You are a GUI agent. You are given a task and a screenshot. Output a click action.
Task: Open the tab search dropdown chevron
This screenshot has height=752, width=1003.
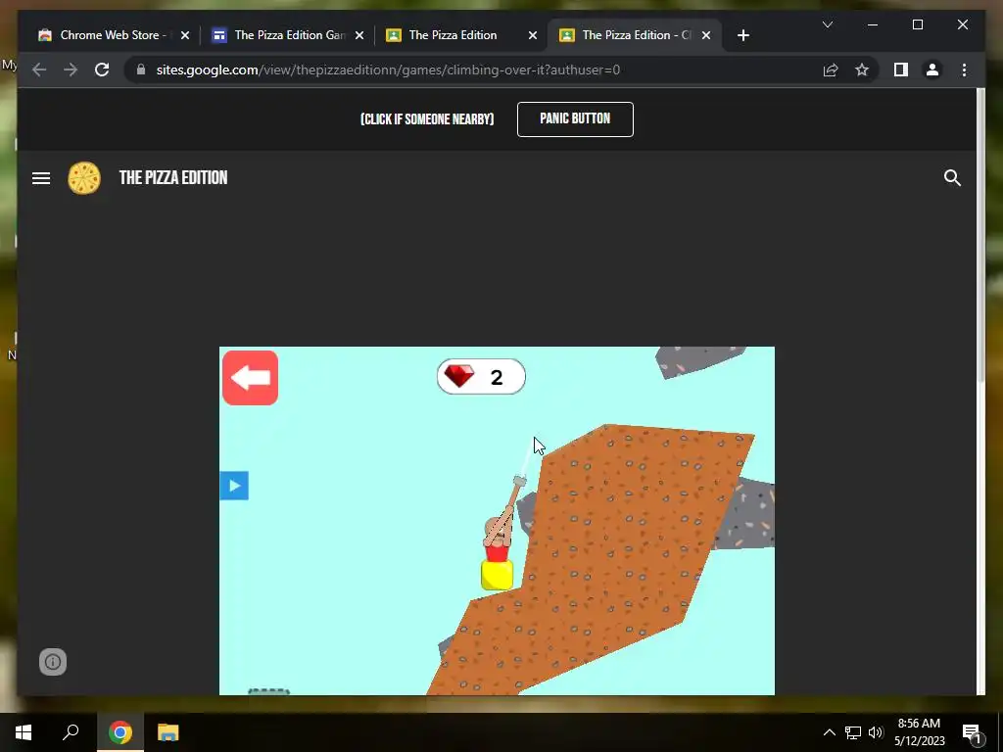point(827,24)
